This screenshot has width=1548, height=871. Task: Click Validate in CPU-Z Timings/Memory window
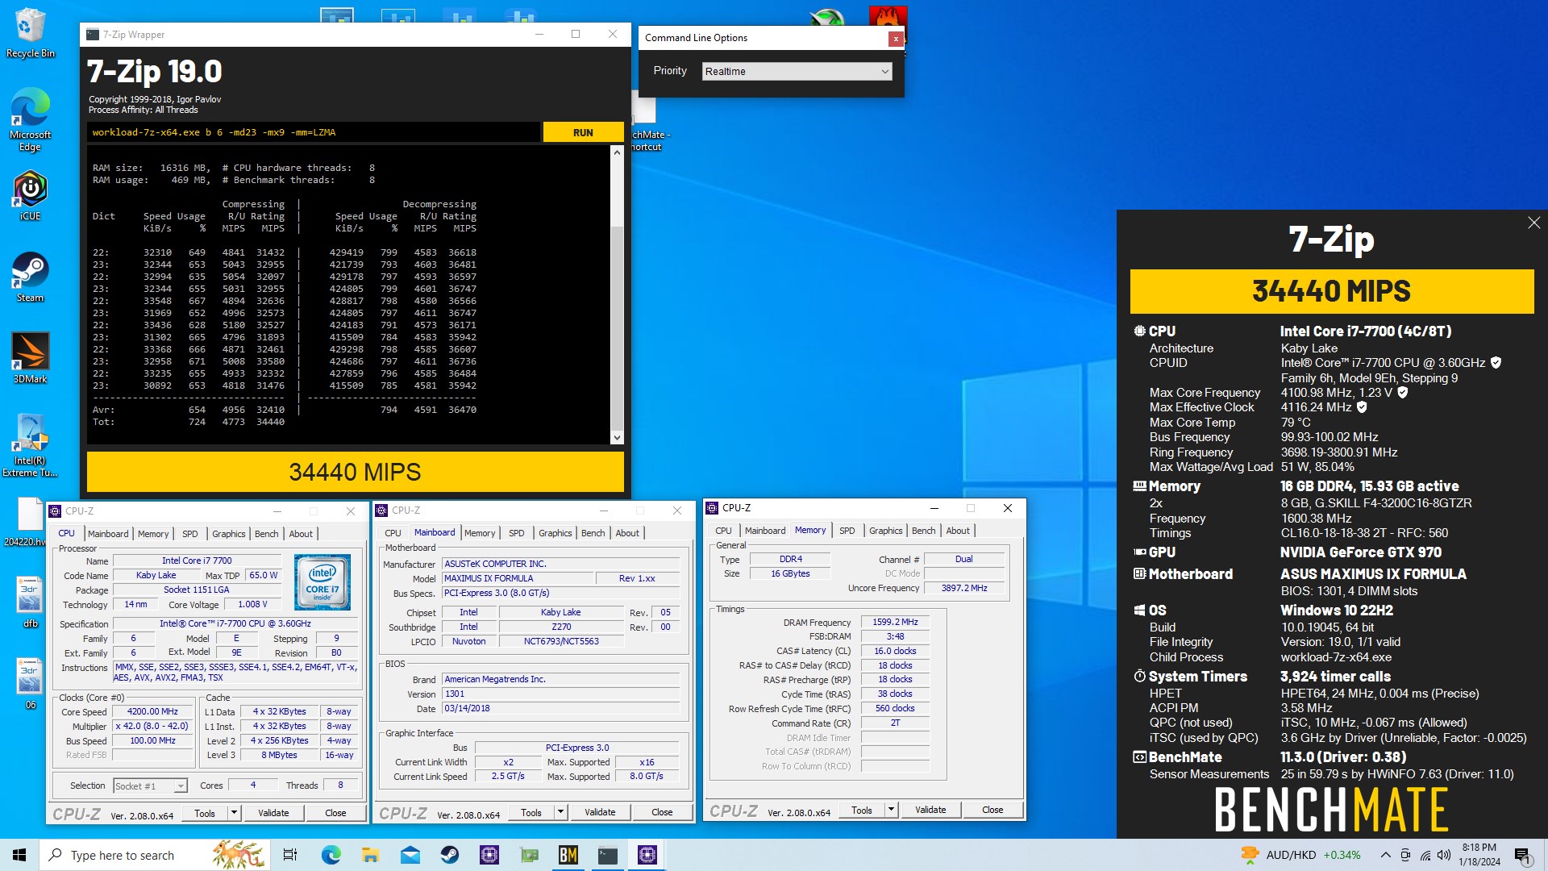point(930,810)
